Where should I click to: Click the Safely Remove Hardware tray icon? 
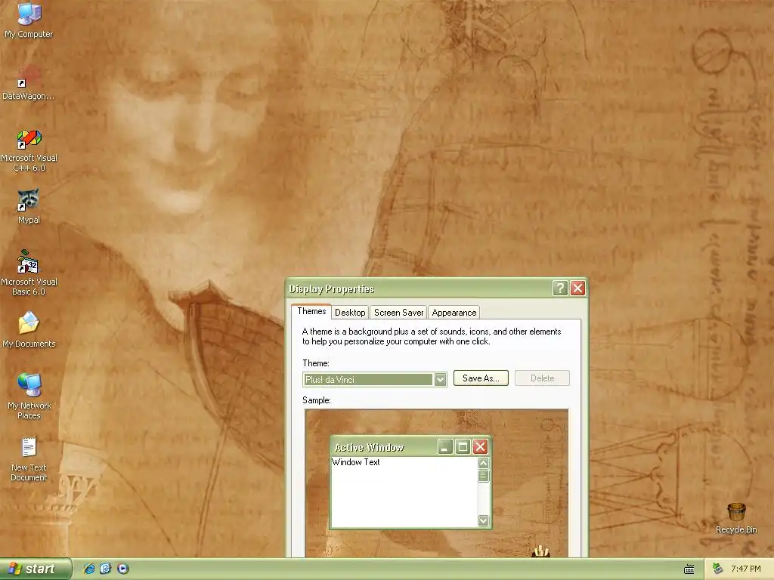717,569
